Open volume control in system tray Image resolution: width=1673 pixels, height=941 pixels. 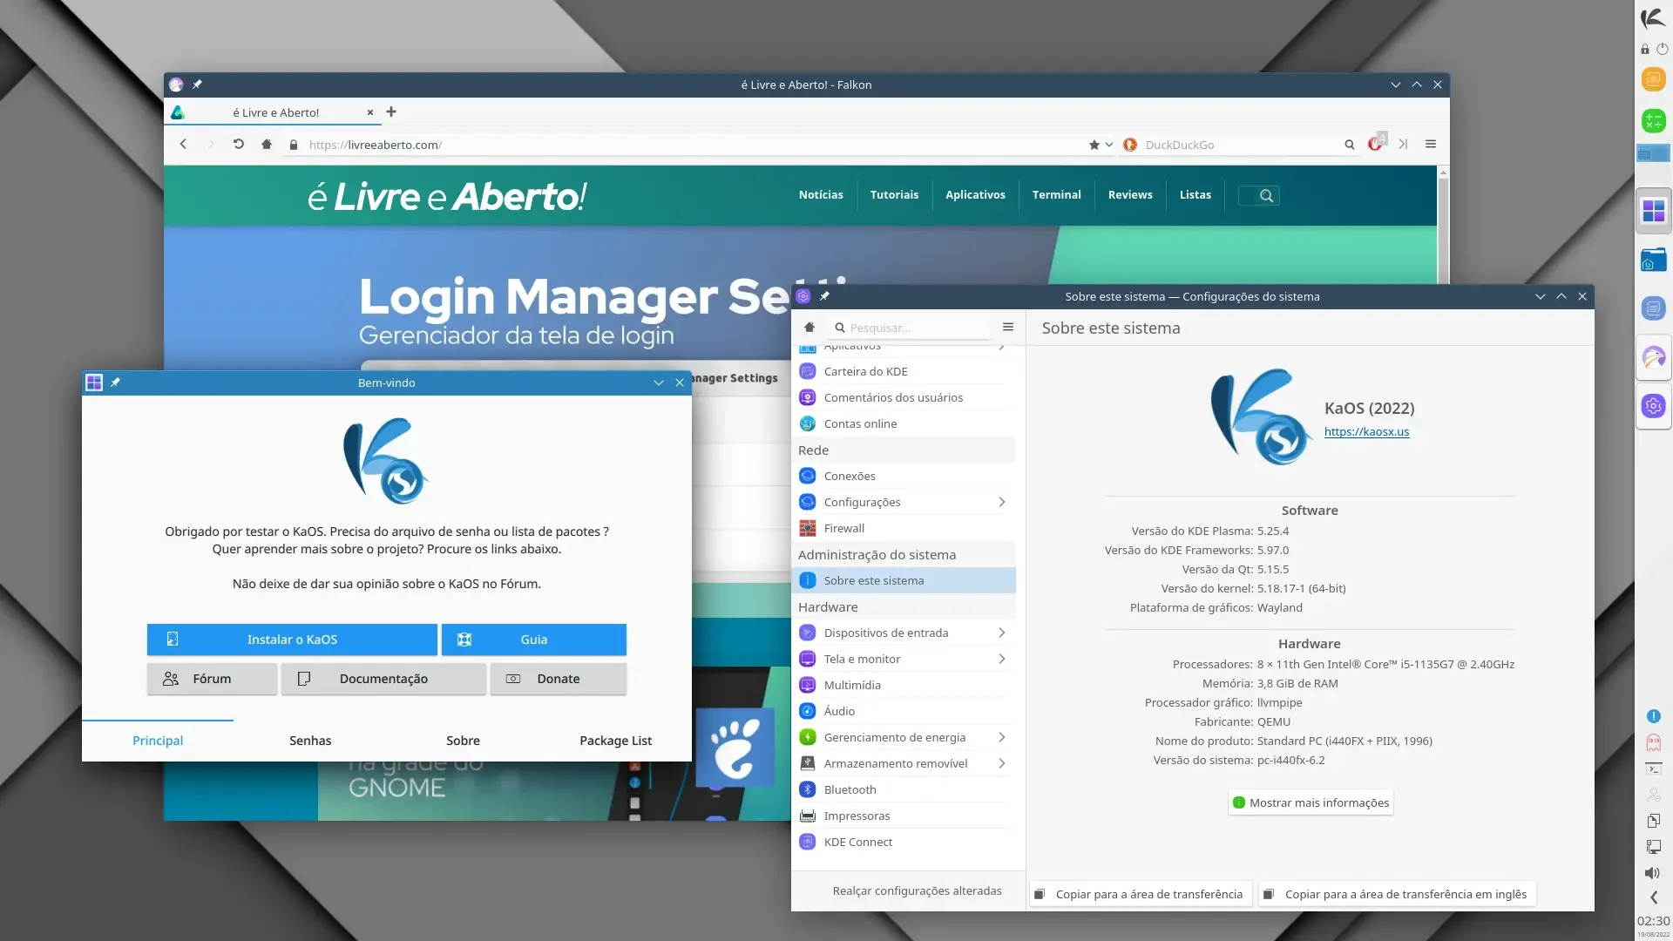pos(1653,873)
